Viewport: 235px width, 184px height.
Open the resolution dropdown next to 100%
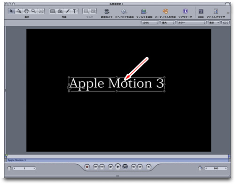coord(168,23)
